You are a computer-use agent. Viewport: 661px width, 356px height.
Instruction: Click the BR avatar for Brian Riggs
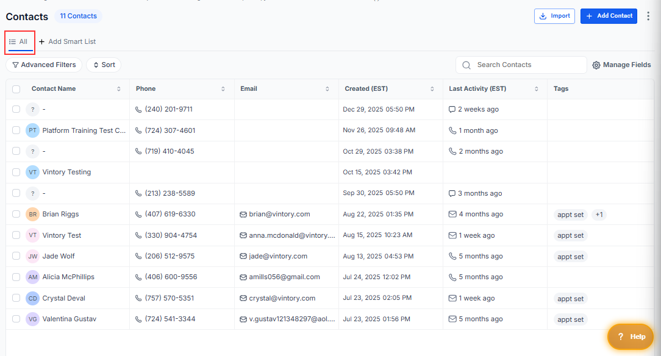coord(32,215)
